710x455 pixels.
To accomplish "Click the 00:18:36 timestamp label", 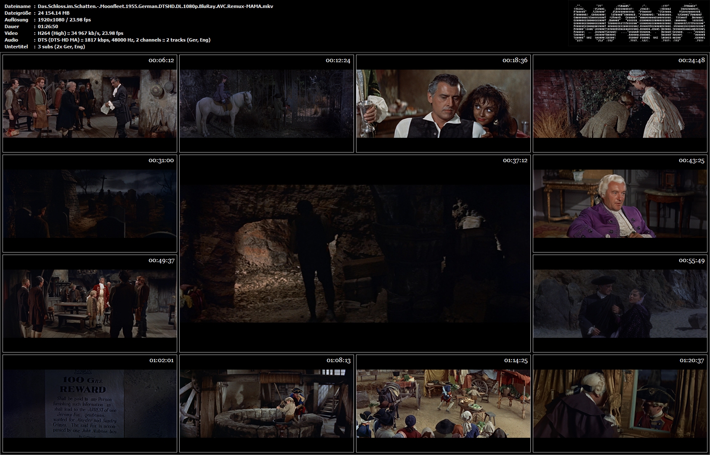I will (515, 60).
